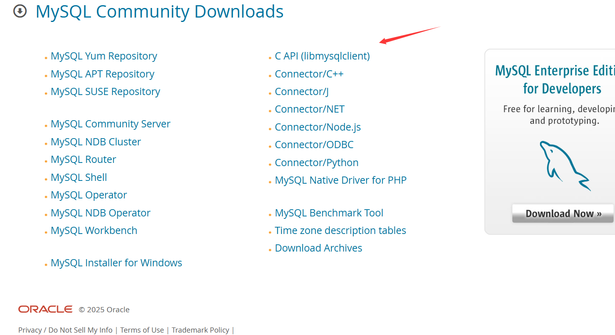This screenshot has width=615, height=335.
Task: Open MySQL Installer for Windows
Action: tap(116, 263)
